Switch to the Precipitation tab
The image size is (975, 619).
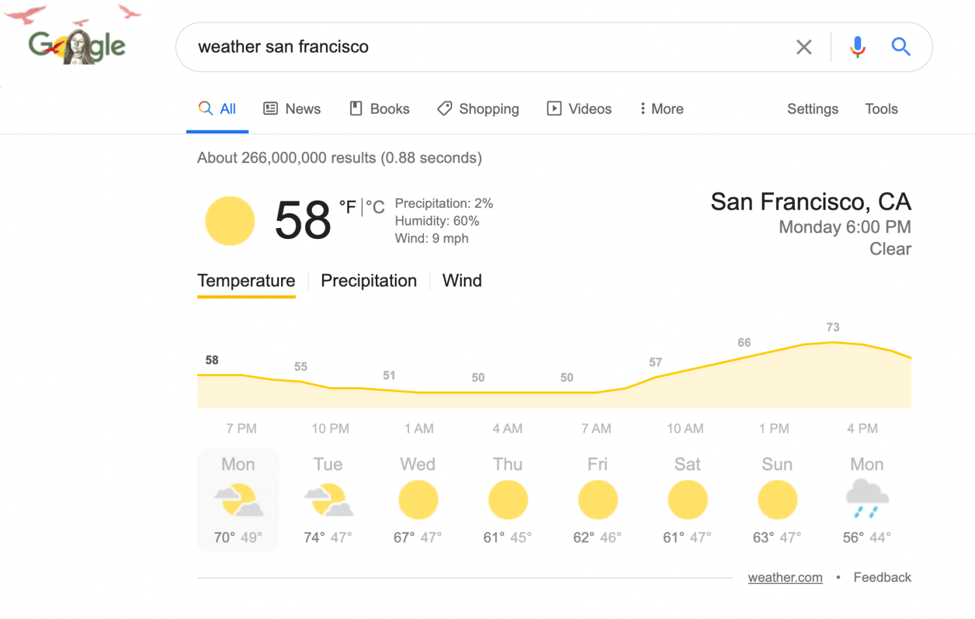(368, 281)
